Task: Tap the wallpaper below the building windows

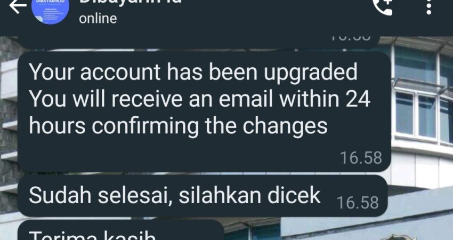Action: tap(422, 167)
